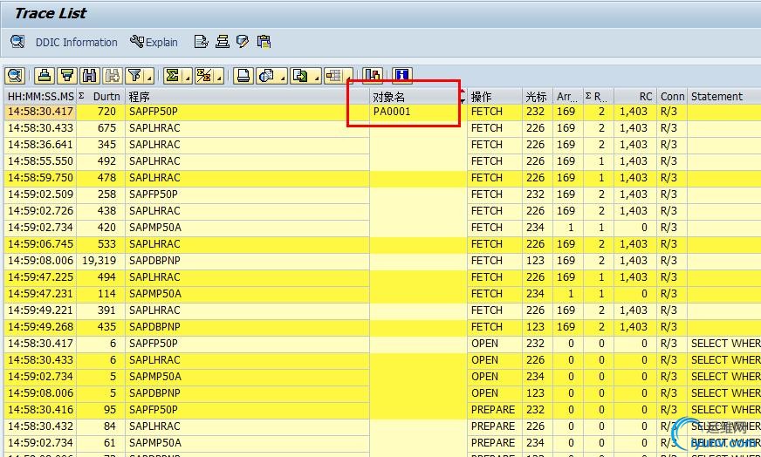The width and height of the screenshot is (761, 457).
Task: Click the Explain button with wrench icon
Action: (154, 42)
